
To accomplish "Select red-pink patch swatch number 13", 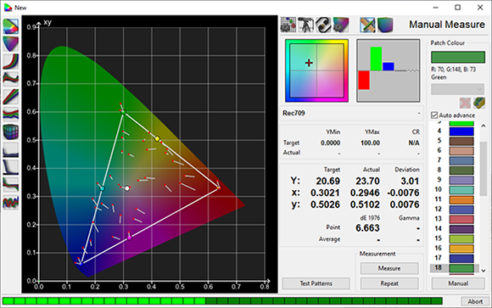I will point(461,219).
